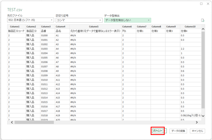Screen dimensions: 212x140
Task: Click the horizontal scrollbar right arrow
Action: click(196, 122)
